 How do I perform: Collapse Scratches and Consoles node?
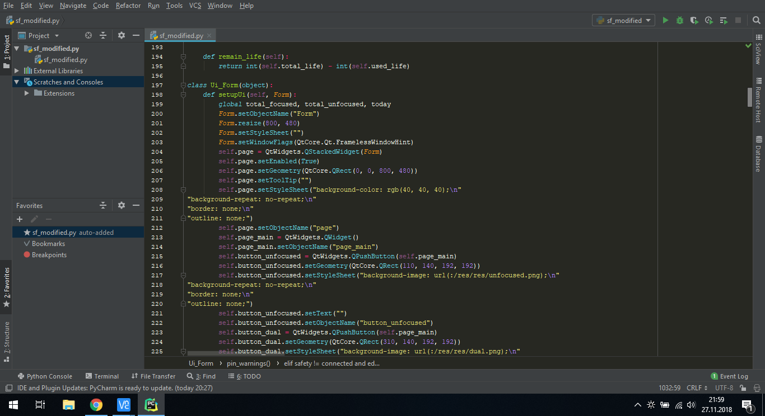pos(17,82)
